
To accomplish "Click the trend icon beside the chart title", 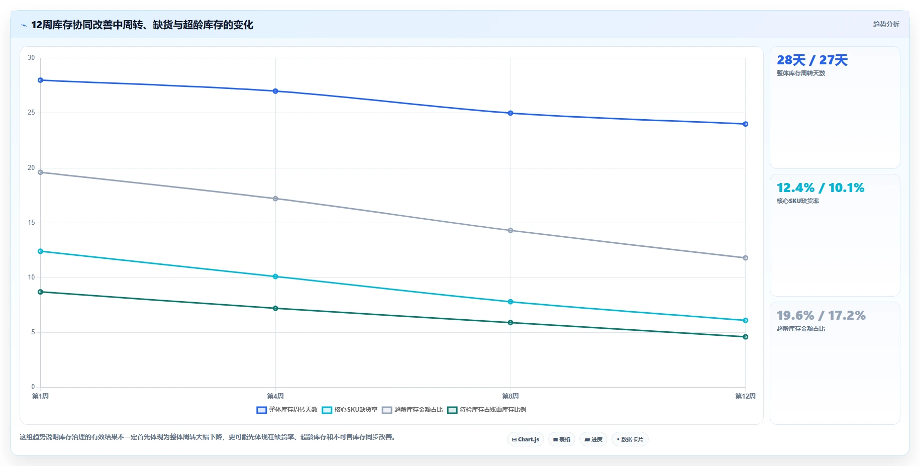I will (x=24, y=25).
